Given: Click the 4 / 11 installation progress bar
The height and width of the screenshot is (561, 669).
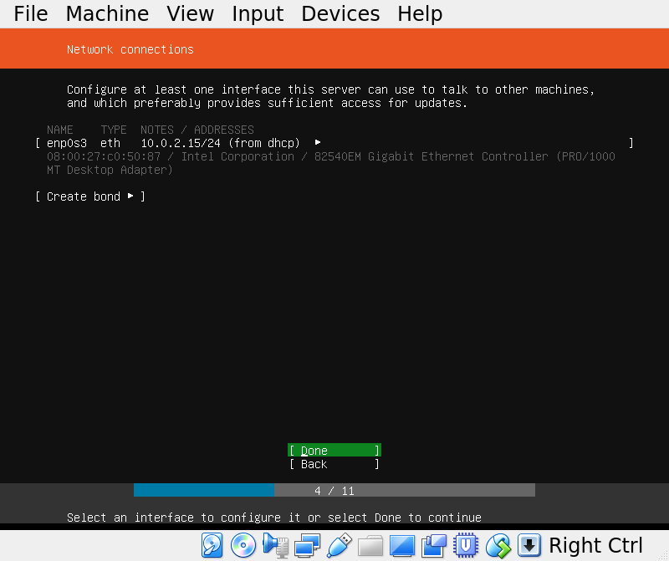Looking at the screenshot, I should point(334,490).
